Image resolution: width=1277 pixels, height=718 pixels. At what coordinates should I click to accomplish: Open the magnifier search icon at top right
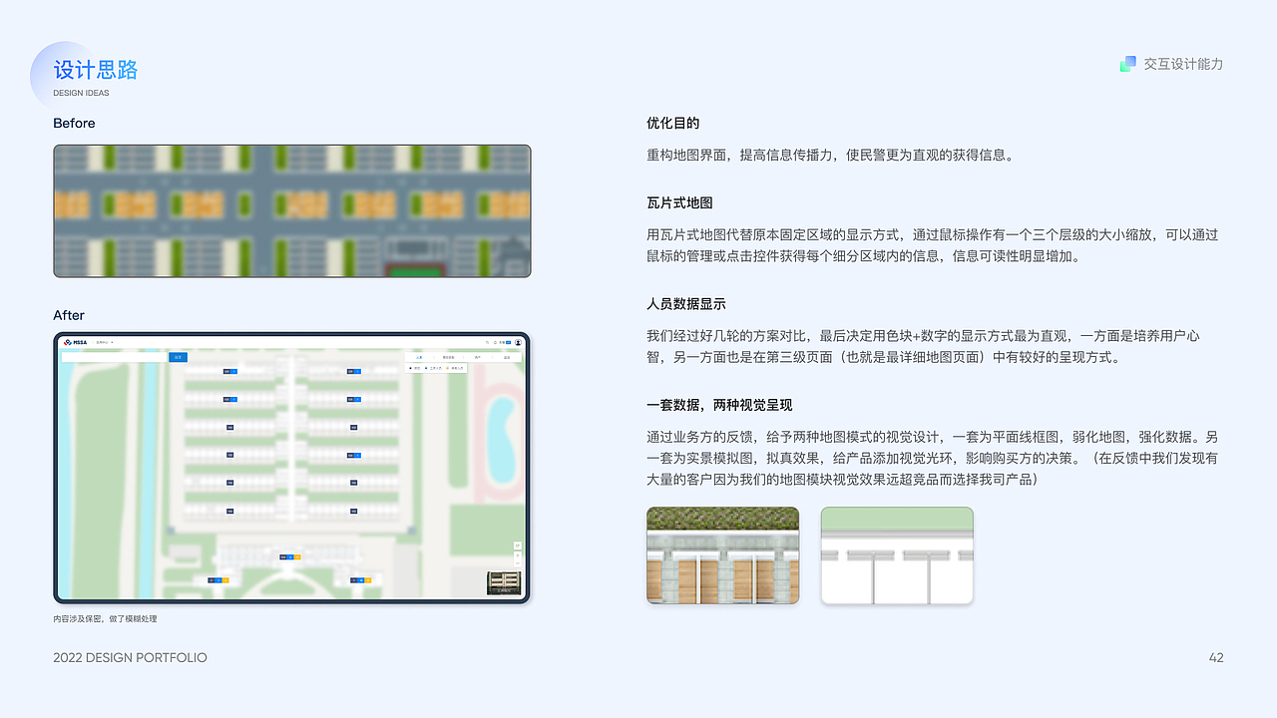(x=488, y=342)
